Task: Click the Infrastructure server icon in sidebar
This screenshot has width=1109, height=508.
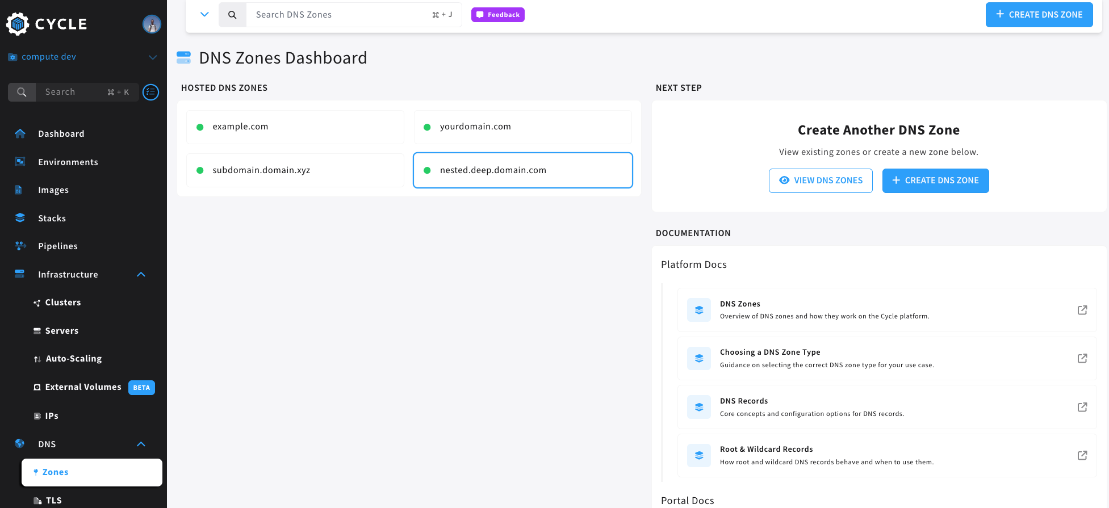Action: 20,274
